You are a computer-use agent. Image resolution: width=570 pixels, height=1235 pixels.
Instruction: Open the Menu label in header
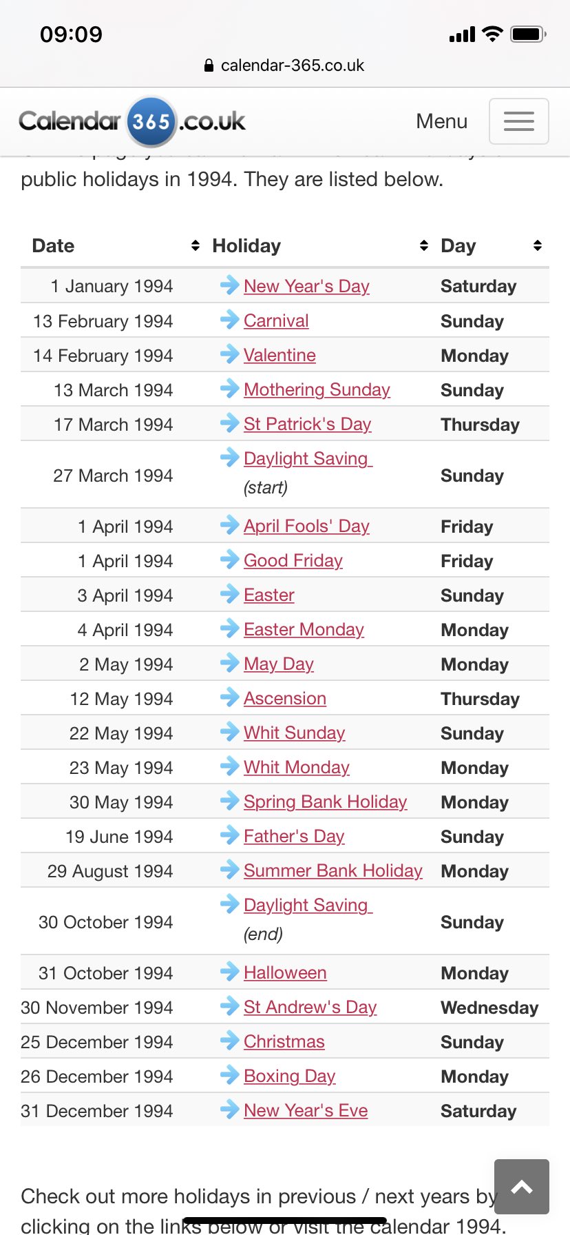(x=442, y=121)
